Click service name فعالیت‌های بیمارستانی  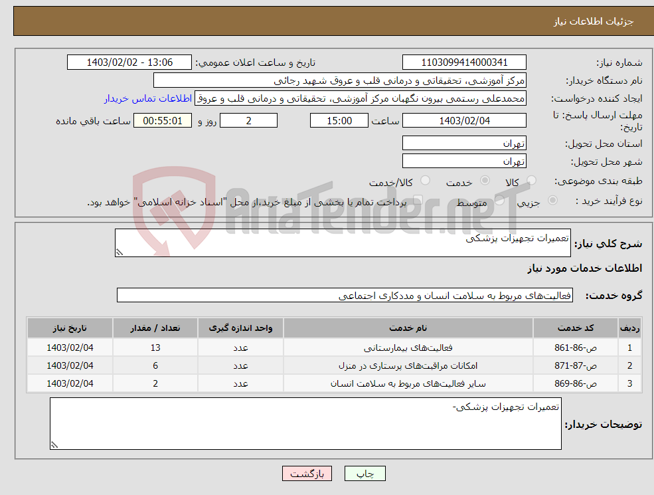[408, 347]
